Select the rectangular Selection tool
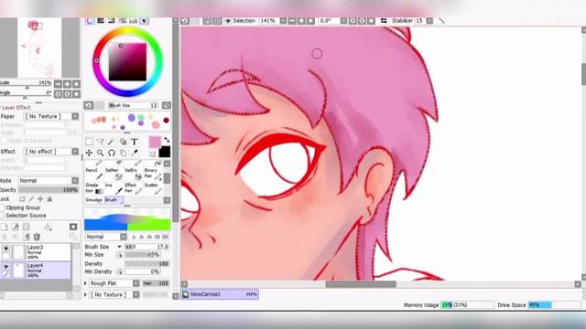Viewport: 586px width, 329px height. coord(89,142)
